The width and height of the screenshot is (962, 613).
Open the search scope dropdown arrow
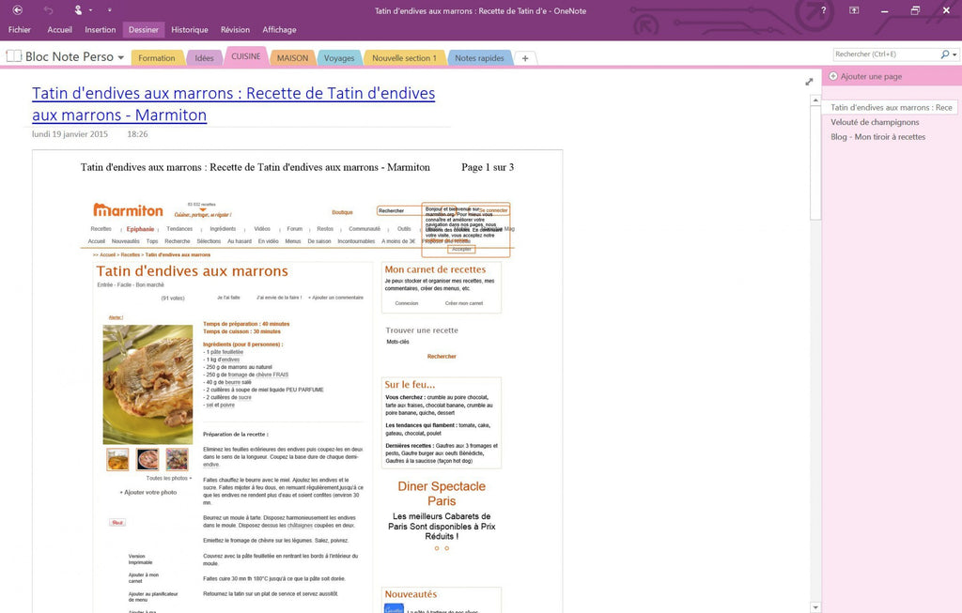[954, 54]
